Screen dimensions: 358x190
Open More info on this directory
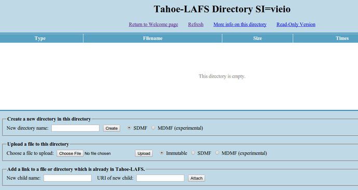pos(240,24)
